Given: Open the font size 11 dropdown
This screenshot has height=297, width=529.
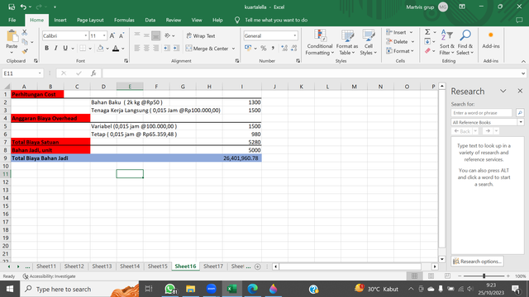Looking at the screenshot, I should [x=104, y=35].
